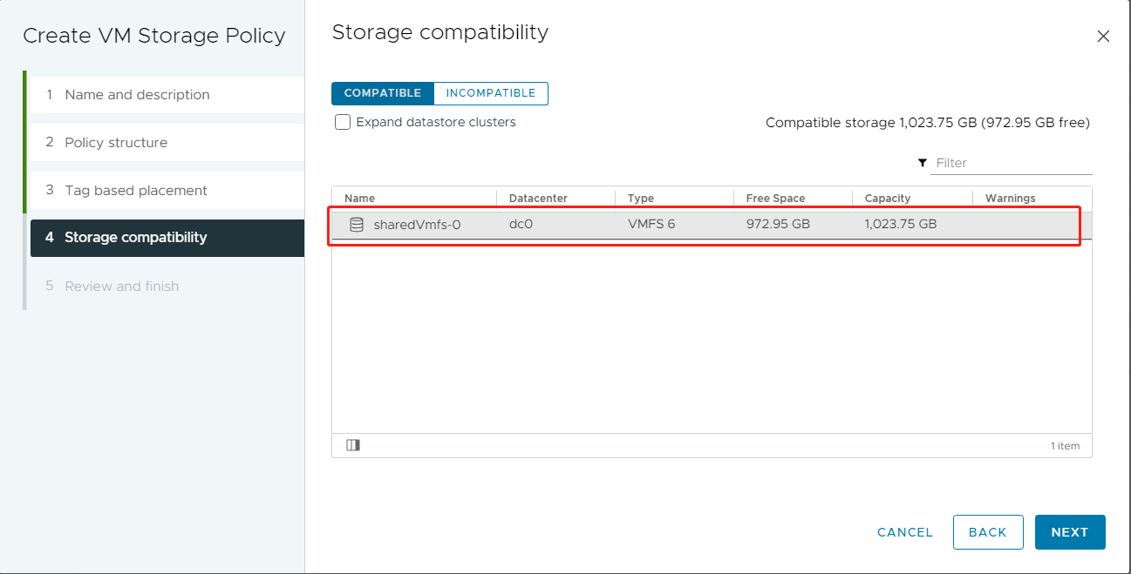Go to step 1 Name and description
This screenshot has width=1131, height=574.
pyautogui.click(x=167, y=95)
